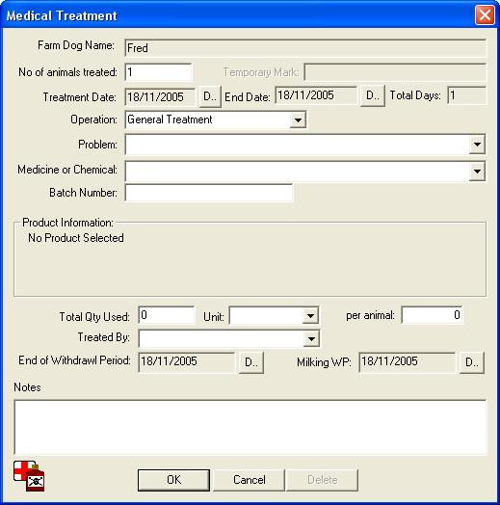Open Treatment Date picker D.. button
This screenshot has width=500, height=505.
pos(210,96)
